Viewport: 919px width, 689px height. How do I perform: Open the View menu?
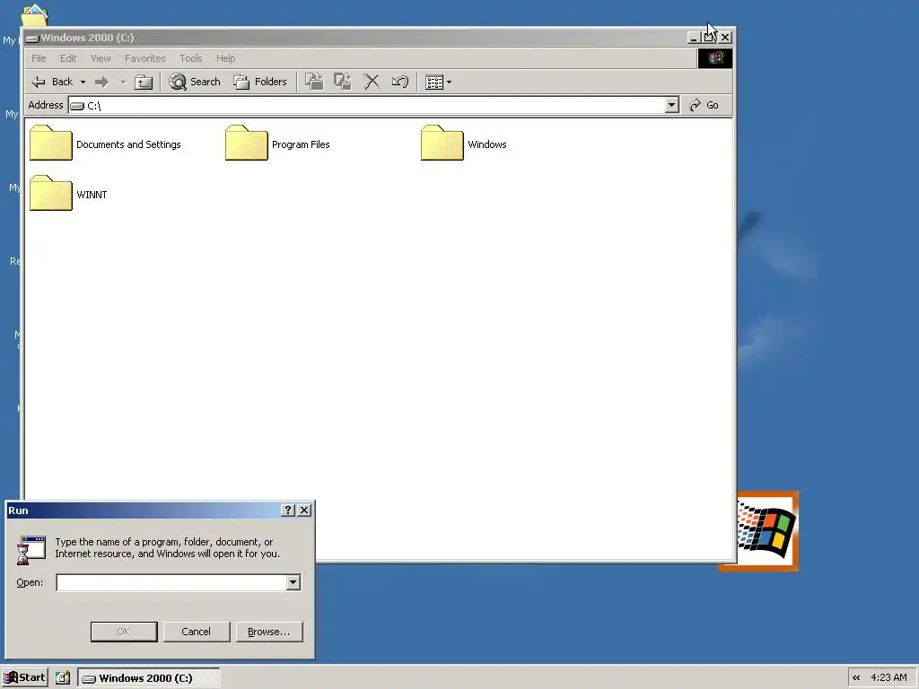click(101, 58)
